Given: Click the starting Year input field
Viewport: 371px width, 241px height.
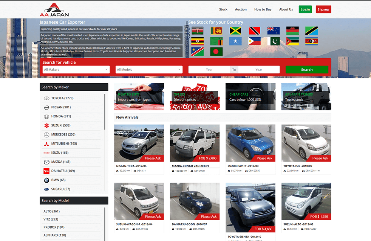Looking at the screenshot, I should pyautogui.click(x=209, y=70).
